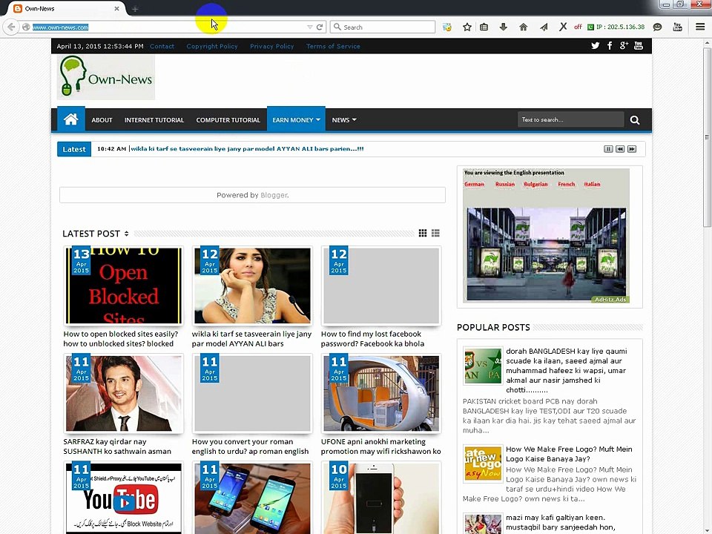Bookmark this page with the star icon
The image size is (712, 534).
[x=467, y=27]
